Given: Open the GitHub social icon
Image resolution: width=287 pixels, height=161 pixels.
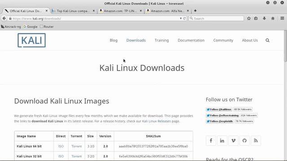Looking at the screenshot, I should pos(244,140).
